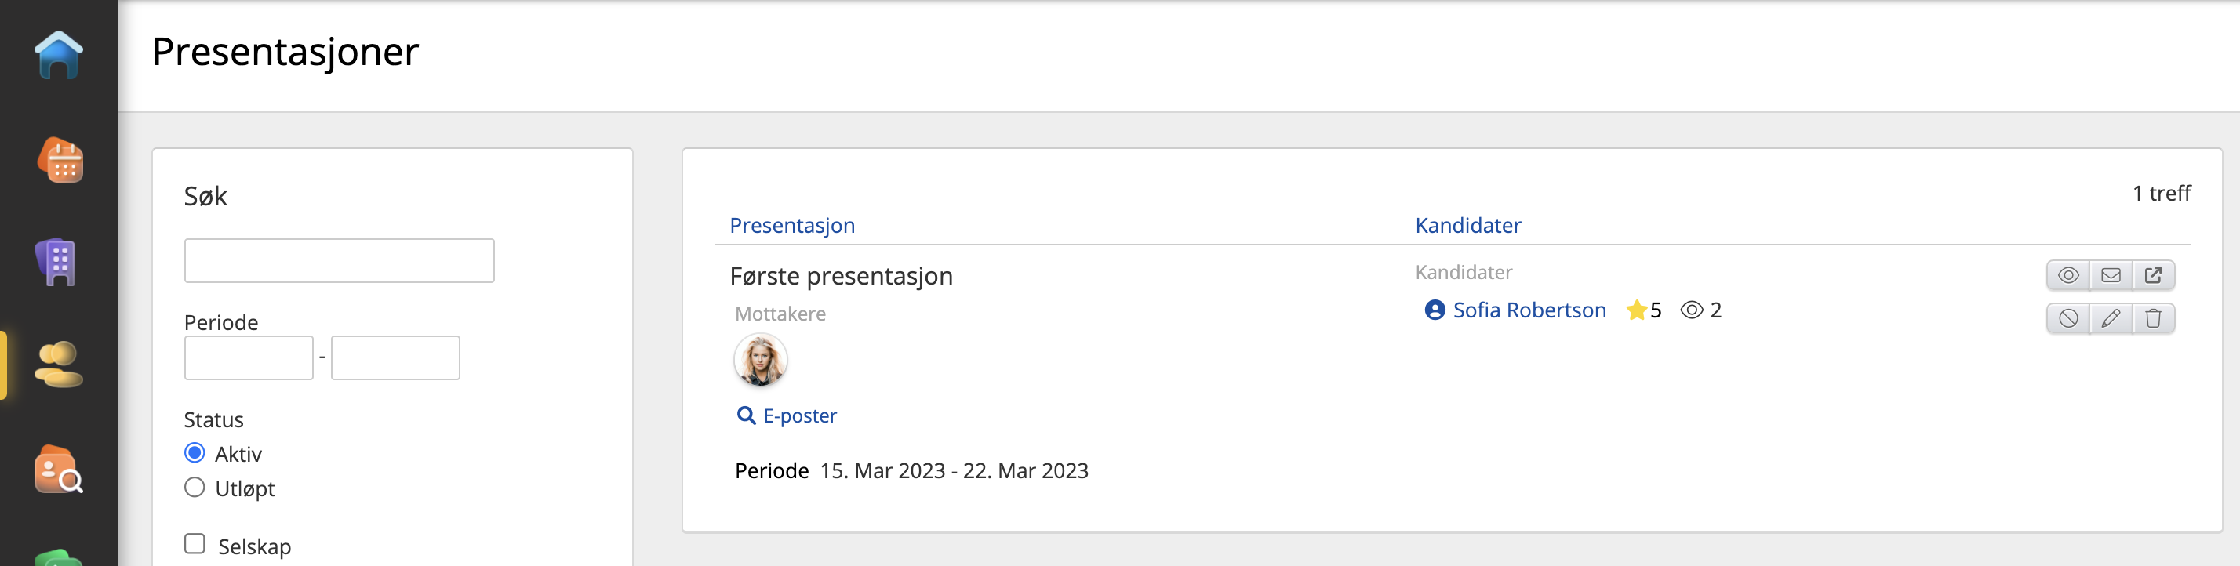This screenshot has width=2240, height=566.
Task: Sort by the Presentasjon column header
Action: (792, 225)
